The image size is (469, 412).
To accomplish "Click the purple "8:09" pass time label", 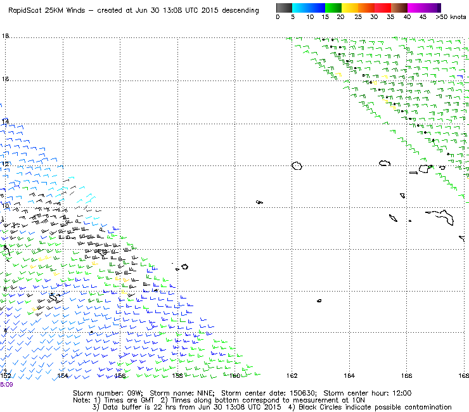I will tap(6, 385).
